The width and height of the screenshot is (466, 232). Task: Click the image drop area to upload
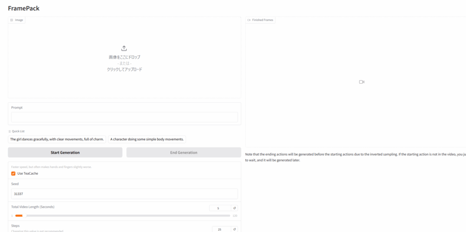(125, 57)
